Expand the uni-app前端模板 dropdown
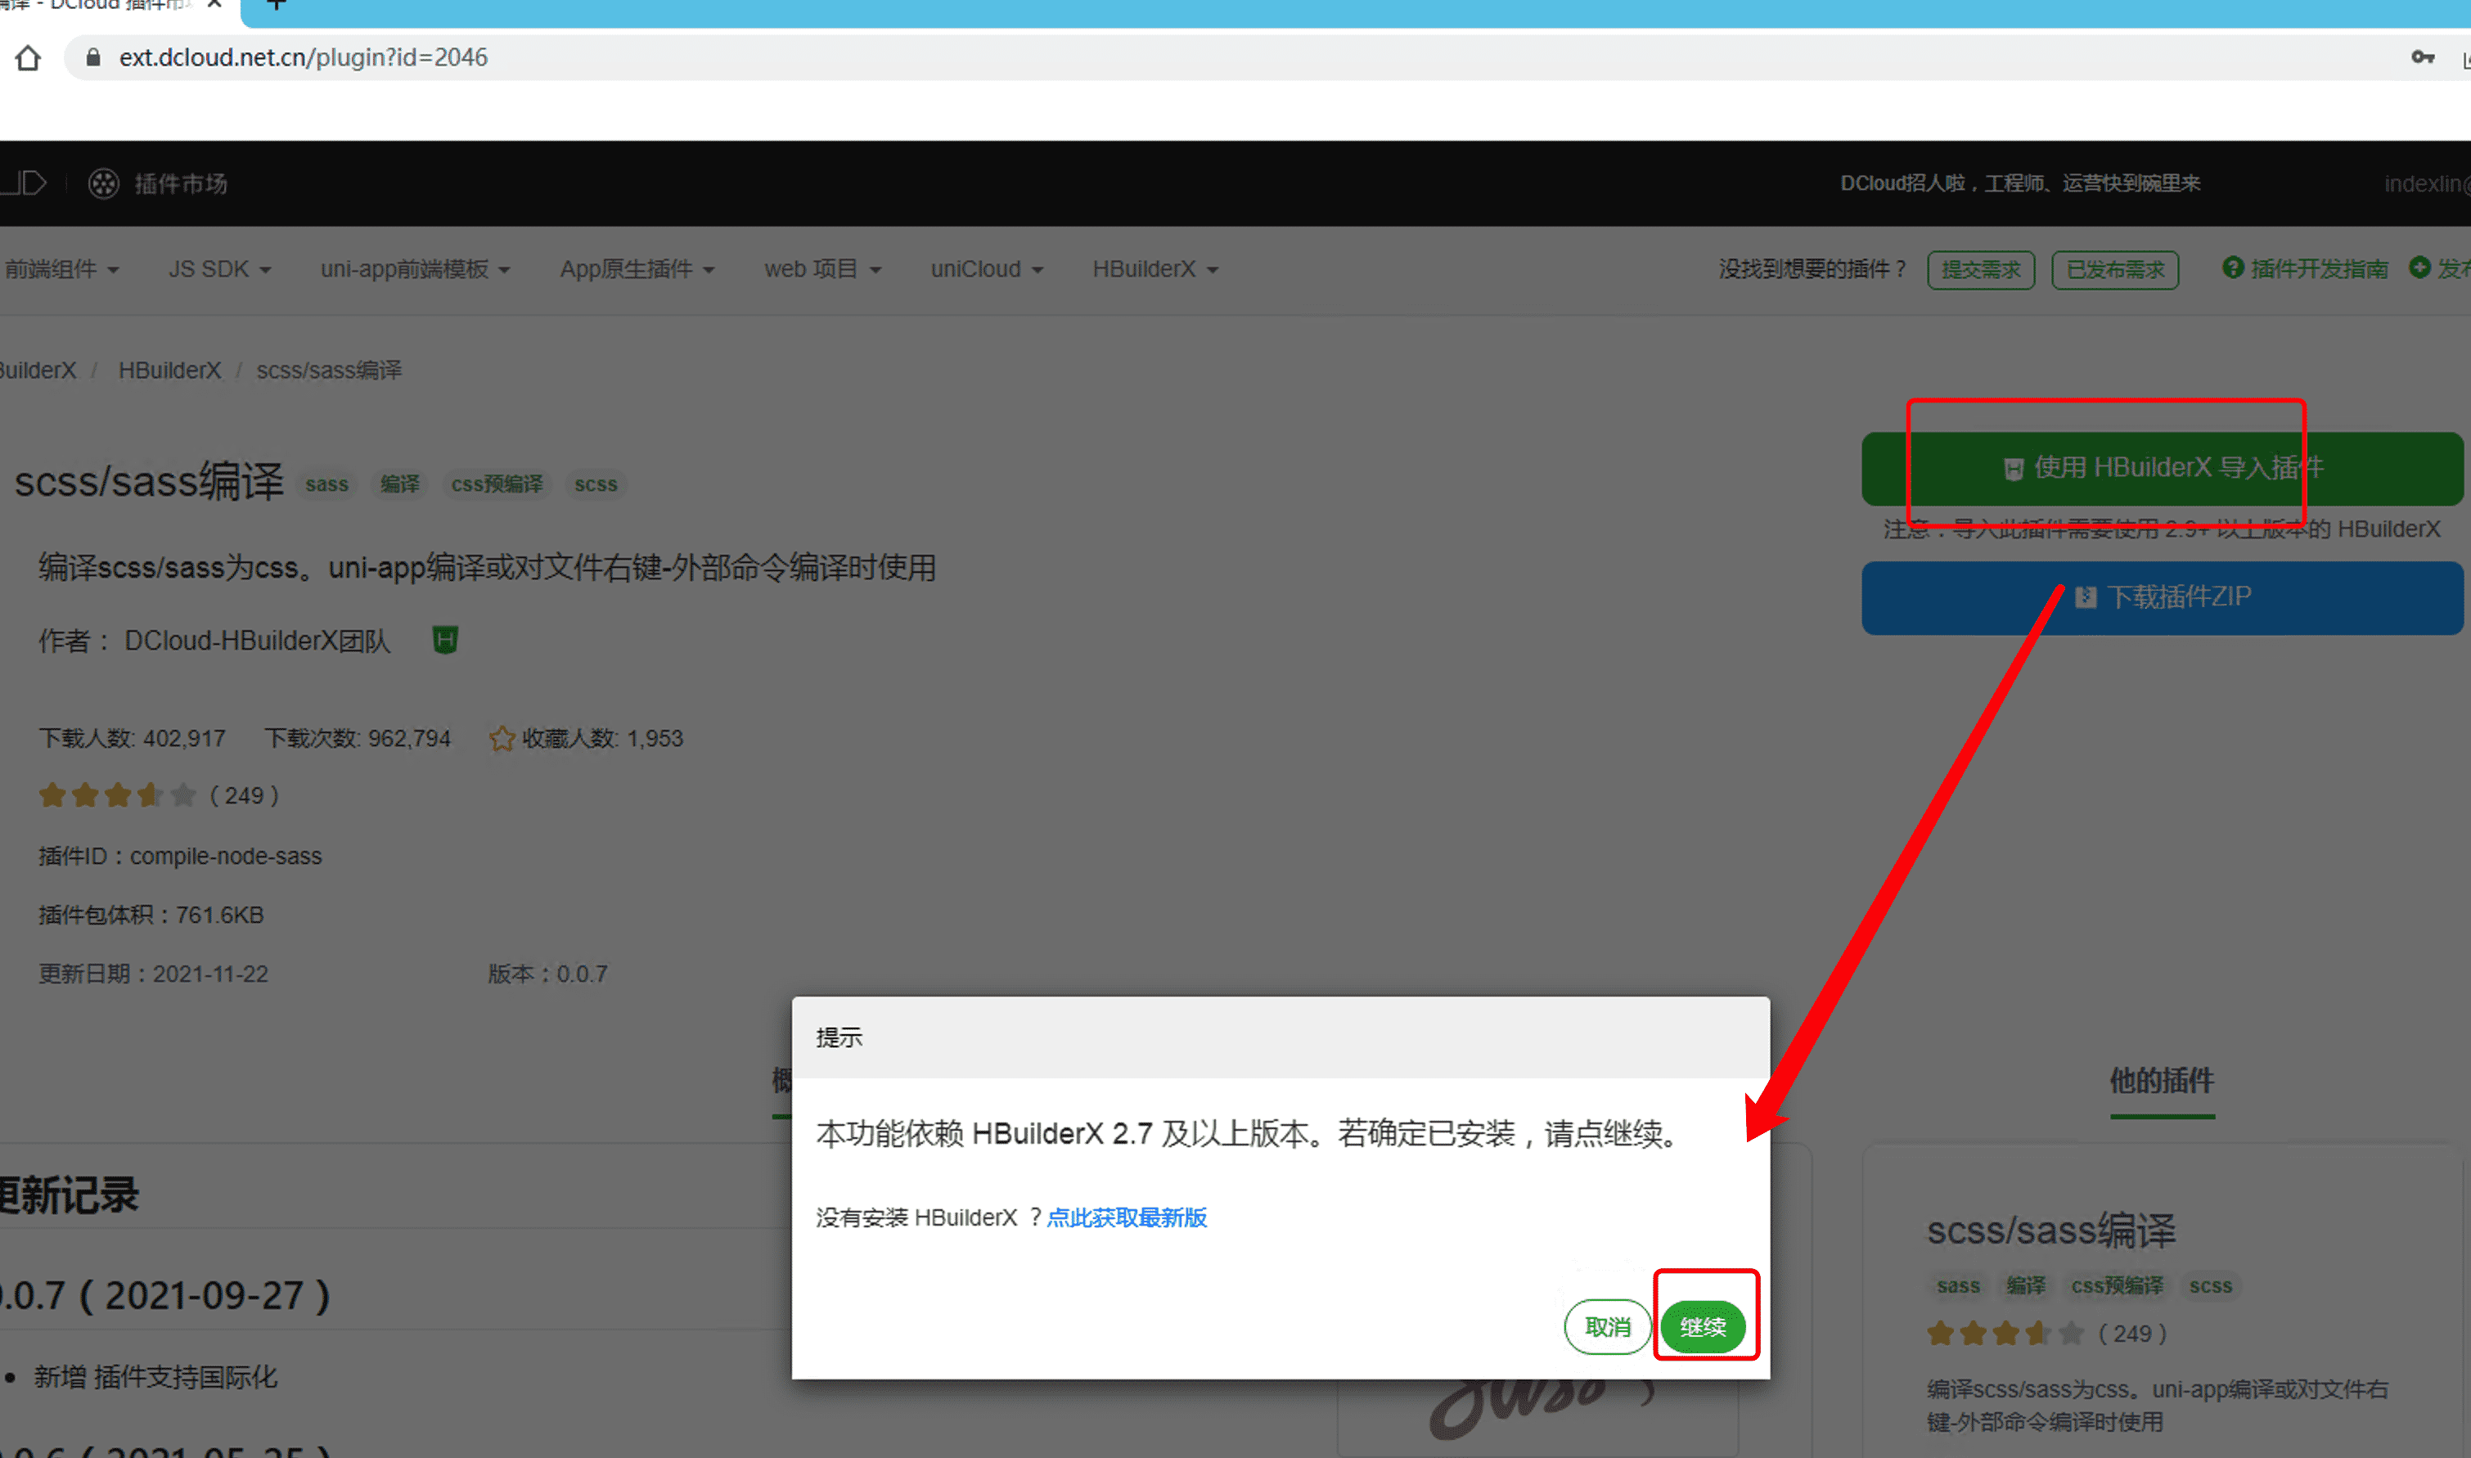 pyautogui.click(x=415, y=269)
